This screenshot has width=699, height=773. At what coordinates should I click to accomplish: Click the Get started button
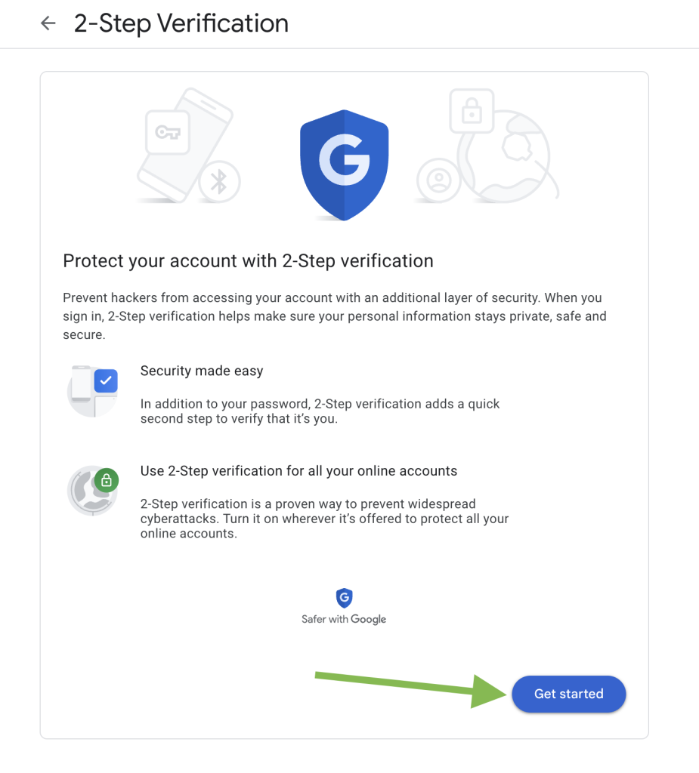(568, 694)
